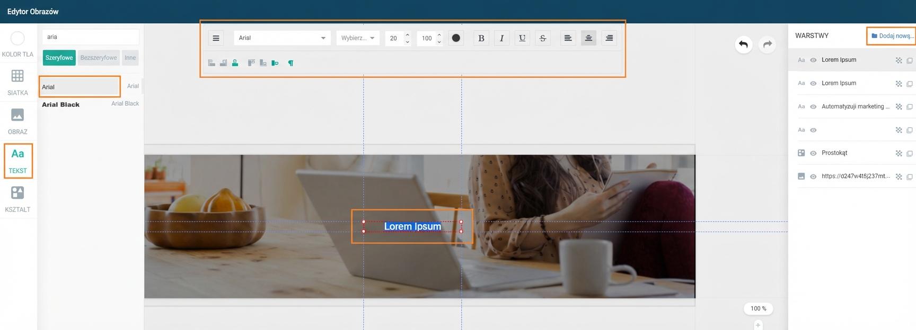Hide the unnamed text layer
This screenshot has width=916, height=330.
813,130
